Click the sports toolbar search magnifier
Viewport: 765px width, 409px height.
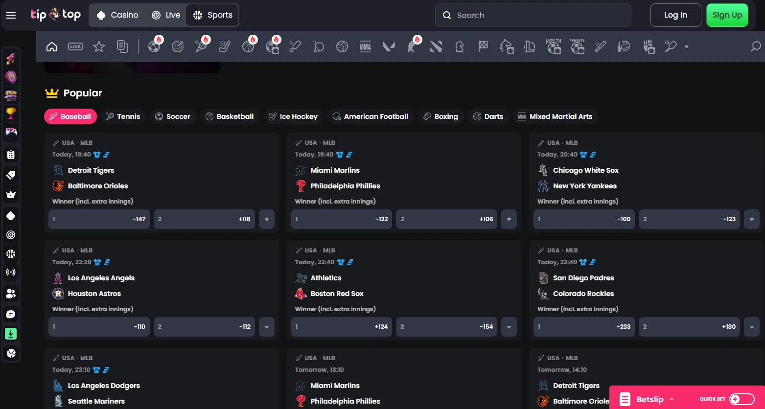(x=756, y=47)
